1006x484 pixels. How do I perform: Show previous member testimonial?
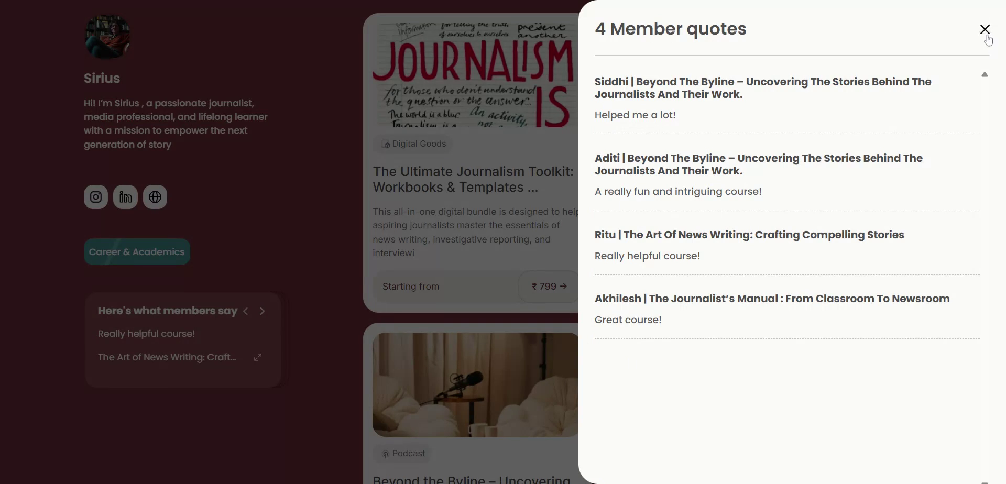[246, 311]
